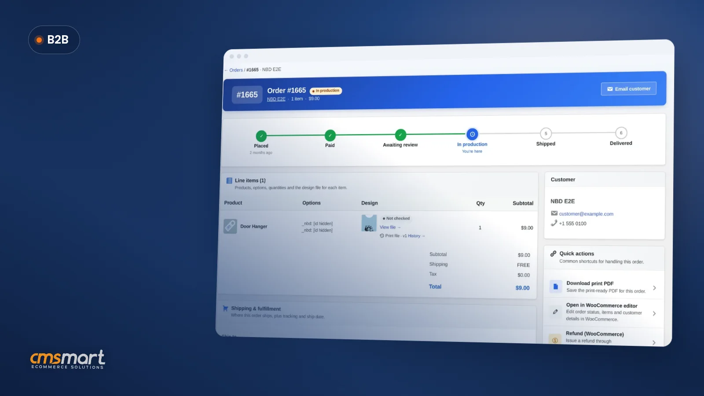The height and width of the screenshot is (396, 704).
Task: Click the Not checked design status badge
Action: 396,218
